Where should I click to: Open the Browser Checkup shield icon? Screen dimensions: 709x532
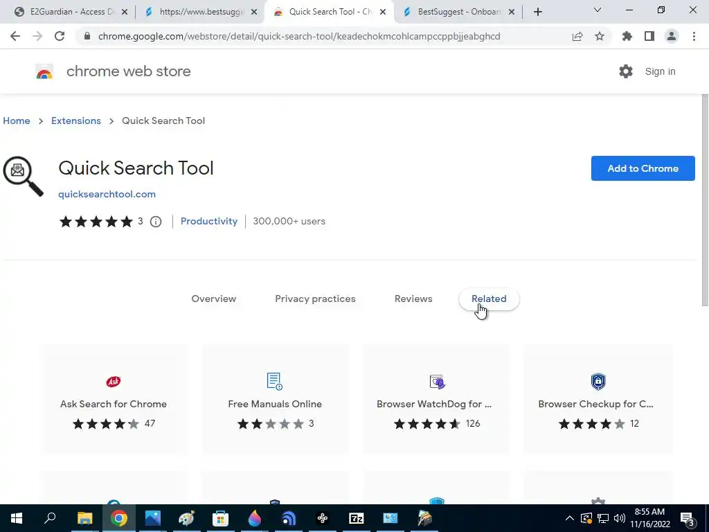[598, 382]
